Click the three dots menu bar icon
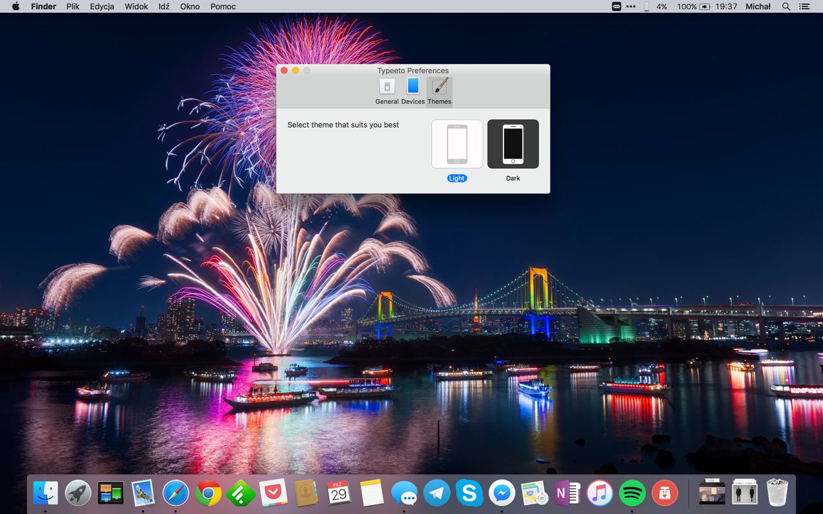823x514 pixels. tap(631, 6)
